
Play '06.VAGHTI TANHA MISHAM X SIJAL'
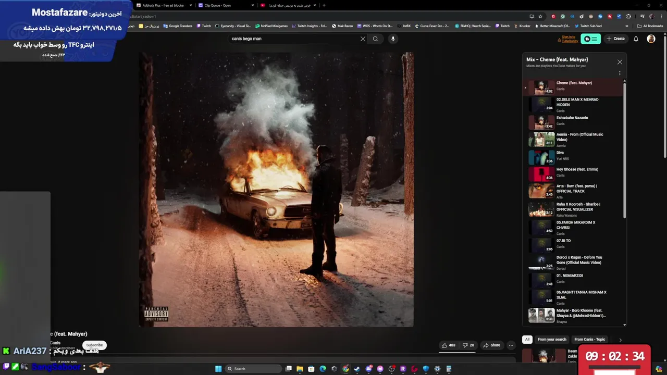pyautogui.click(x=574, y=297)
